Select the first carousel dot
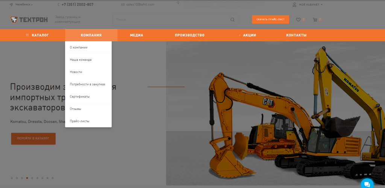Screen dimensions: 385x188 coord(12,178)
